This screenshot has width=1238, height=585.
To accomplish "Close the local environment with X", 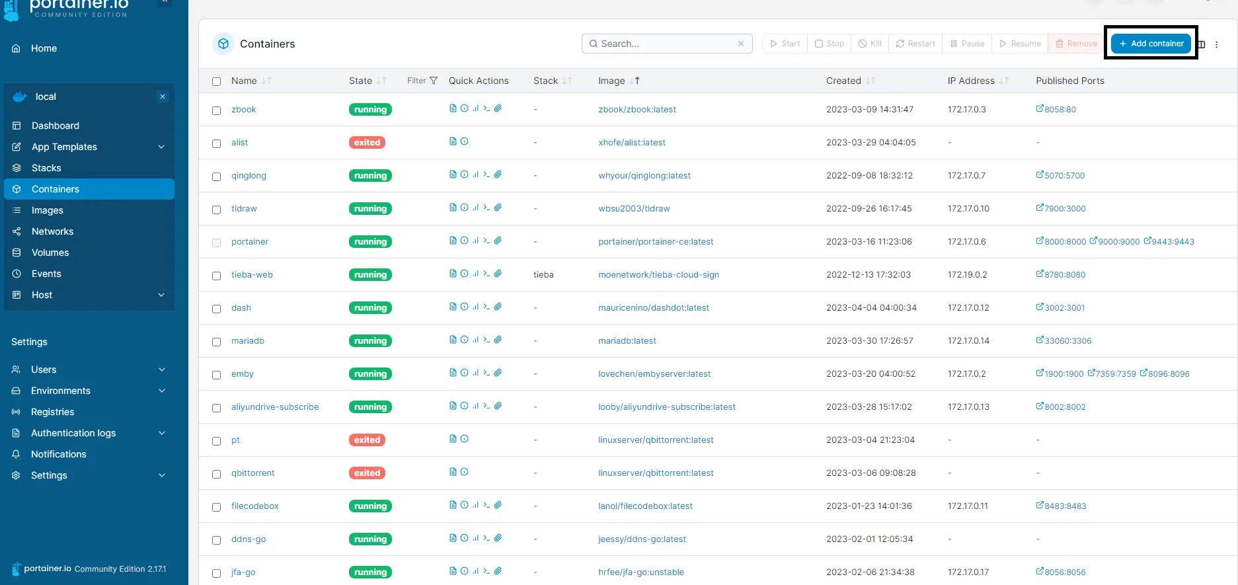I will point(163,97).
